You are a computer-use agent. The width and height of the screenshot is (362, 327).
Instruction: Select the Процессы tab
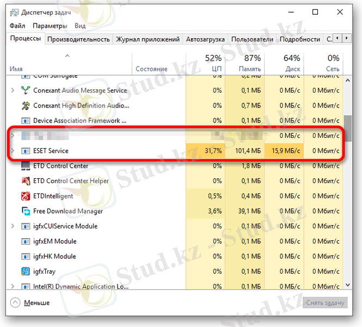(x=26, y=38)
